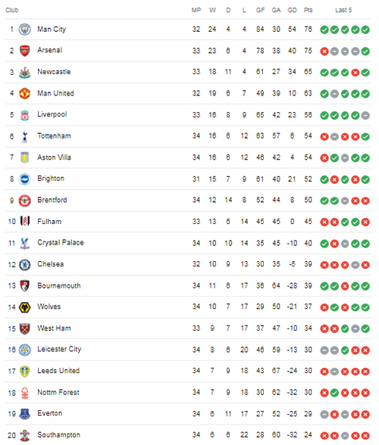Click the Liverpool club crest
379x445 pixels.
(x=25, y=115)
